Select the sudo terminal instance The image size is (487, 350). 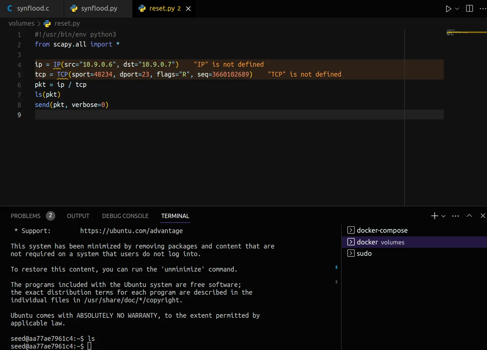click(x=364, y=254)
